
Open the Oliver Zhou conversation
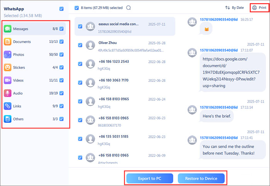click(125, 45)
